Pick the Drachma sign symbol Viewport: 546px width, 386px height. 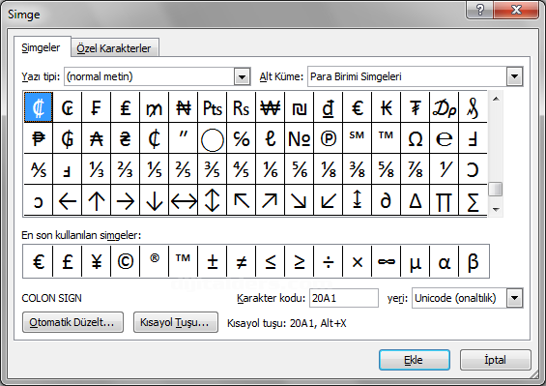click(x=444, y=107)
